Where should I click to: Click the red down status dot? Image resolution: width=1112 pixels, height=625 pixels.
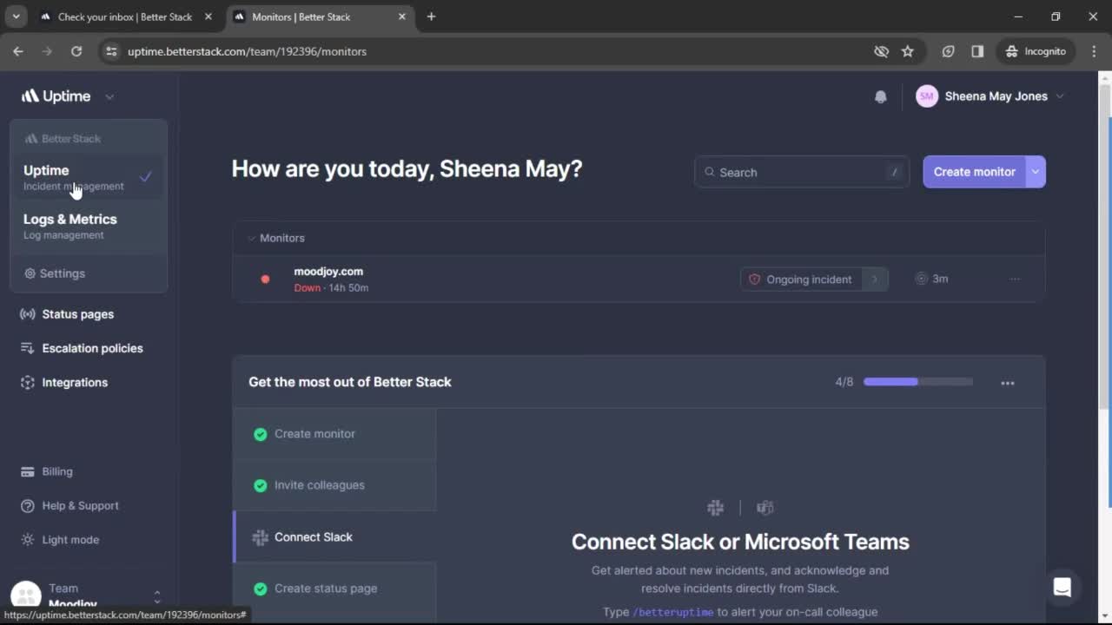point(265,280)
